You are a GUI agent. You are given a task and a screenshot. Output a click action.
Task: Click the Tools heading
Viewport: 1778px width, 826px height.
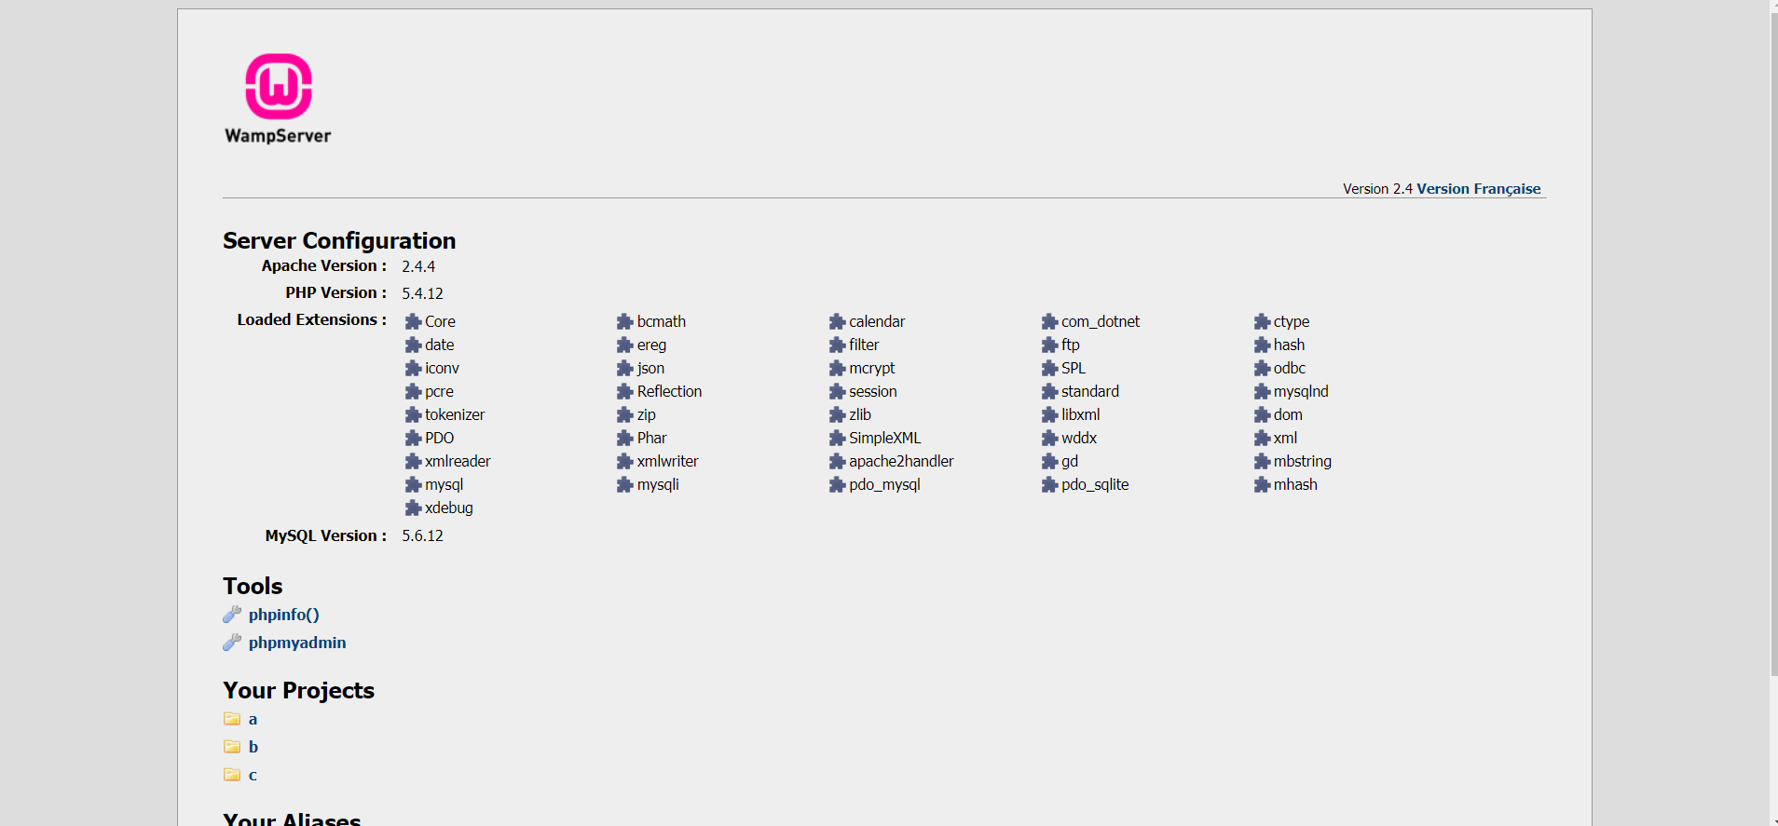(253, 586)
